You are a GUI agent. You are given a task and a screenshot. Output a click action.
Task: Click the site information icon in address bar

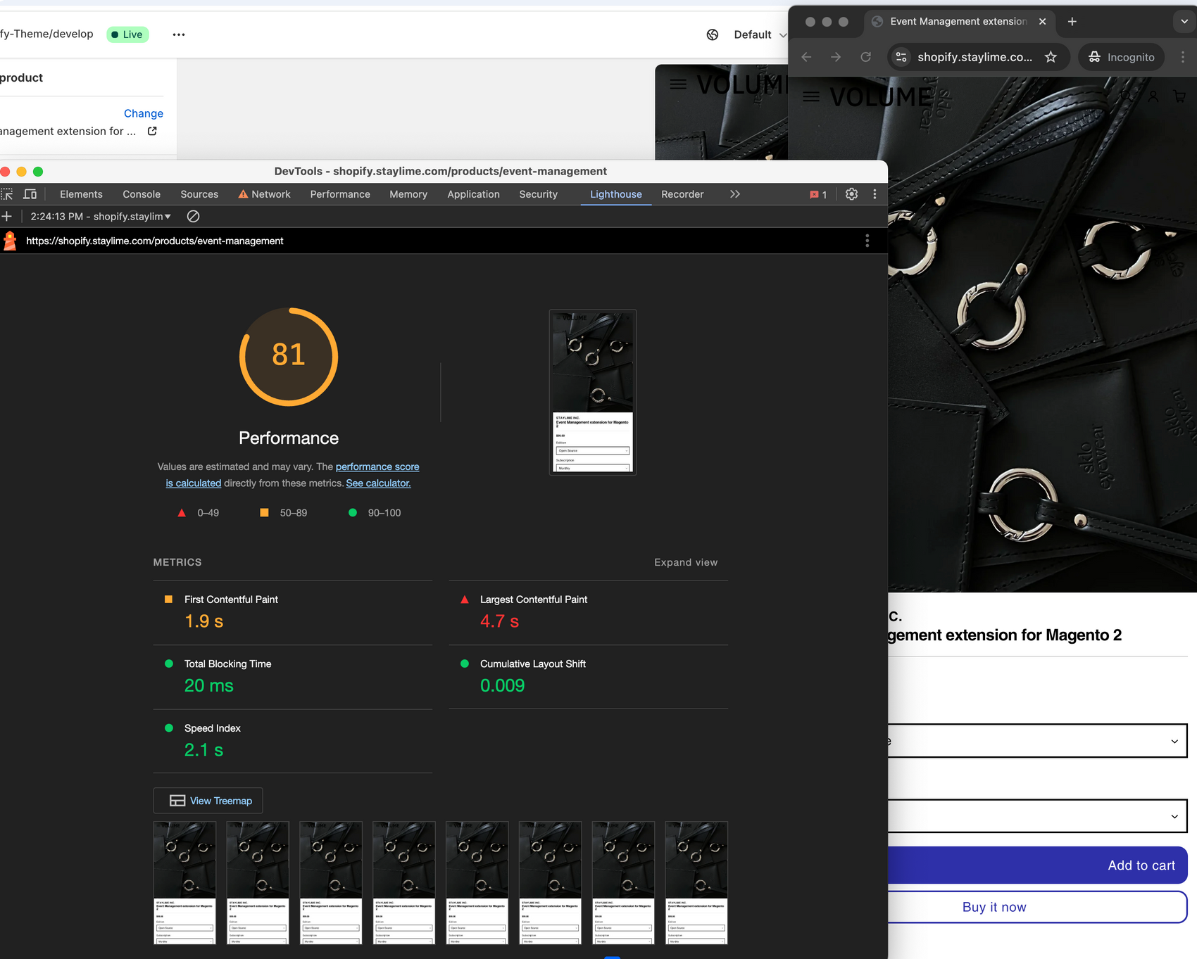(901, 57)
